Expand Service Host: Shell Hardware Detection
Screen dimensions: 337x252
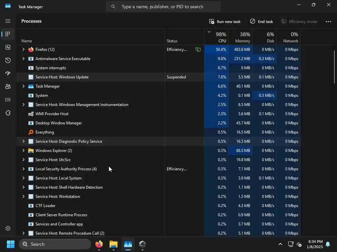[x=23, y=187]
